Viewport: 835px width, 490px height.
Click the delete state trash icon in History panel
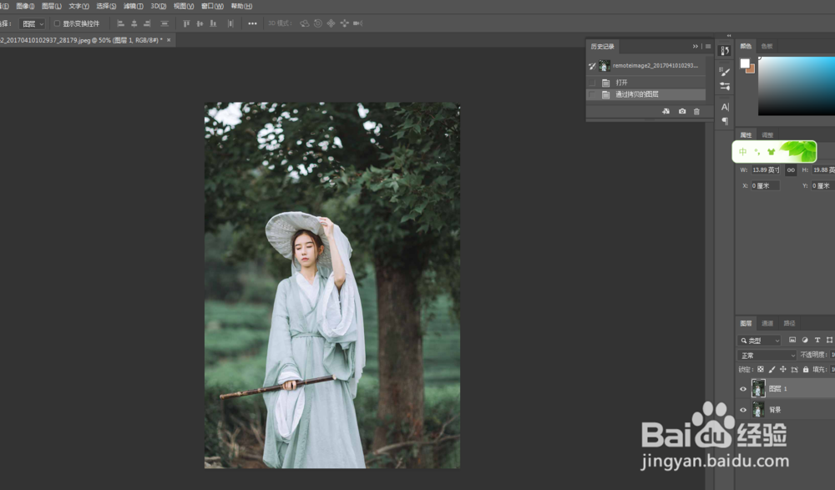pyautogui.click(x=696, y=111)
